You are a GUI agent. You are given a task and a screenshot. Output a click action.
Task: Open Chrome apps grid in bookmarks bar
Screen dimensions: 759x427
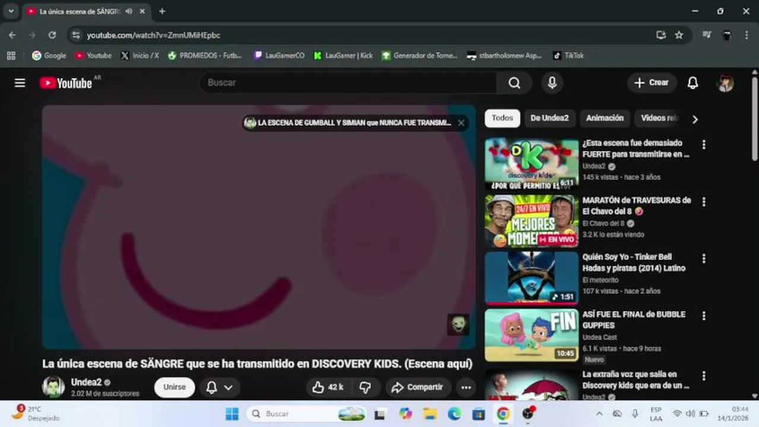11,55
